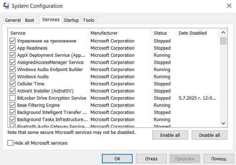Screen dimensions: 236x165
Task: Open the Tools tab
Action: [x=89, y=20]
